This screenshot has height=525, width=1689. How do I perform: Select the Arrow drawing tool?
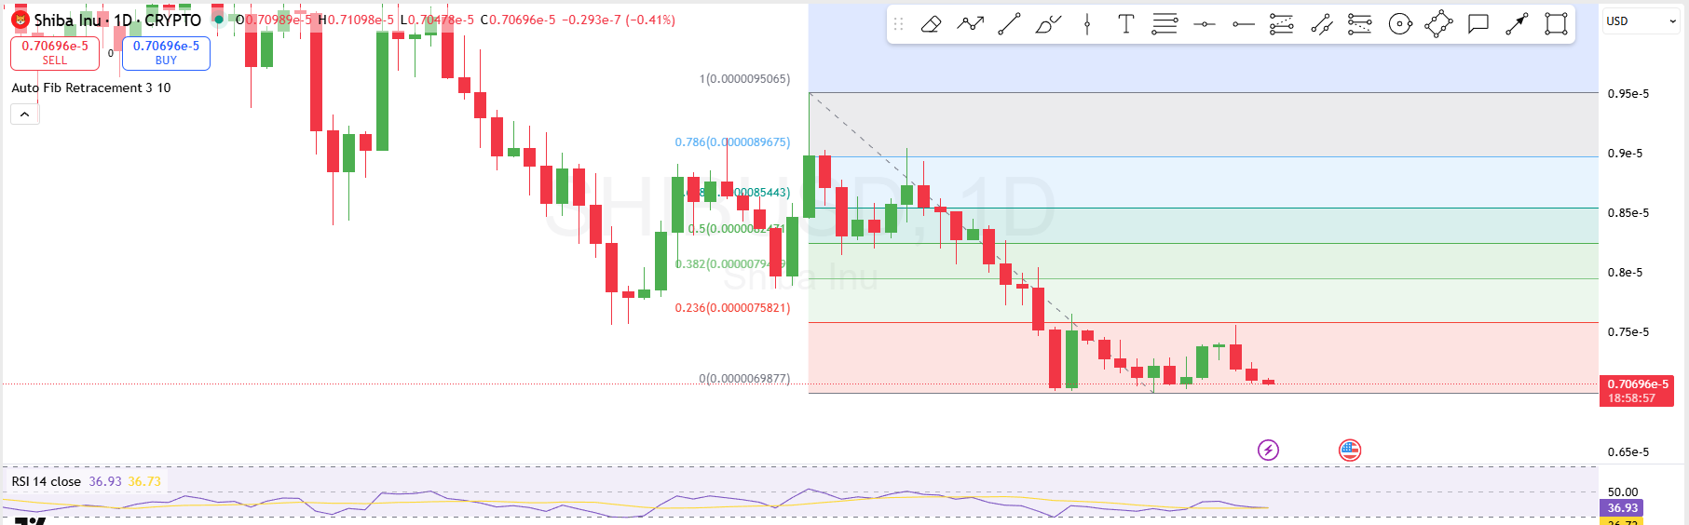coord(1517,24)
